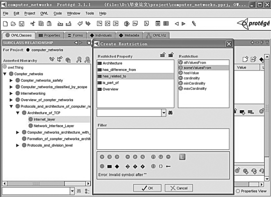This screenshot has height=197, width=271.
Task: Cancel the Create Restriction dialog
Action: click(x=179, y=188)
